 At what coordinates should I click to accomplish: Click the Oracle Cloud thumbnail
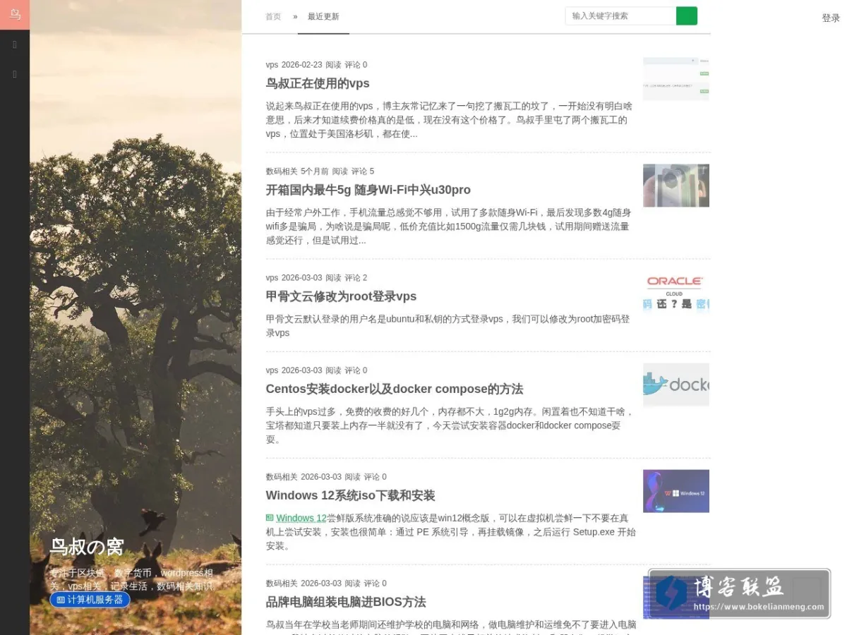click(x=676, y=292)
